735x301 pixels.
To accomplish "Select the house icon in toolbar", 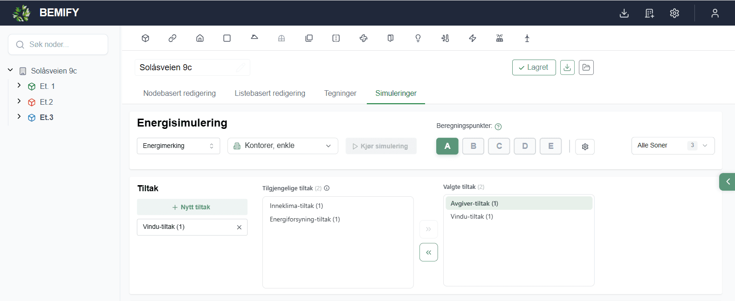I will coord(200,38).
